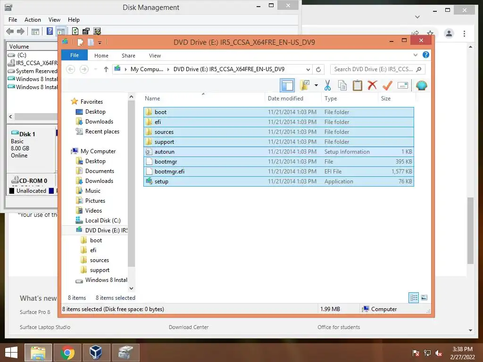This screenshot has width=483, height=362.
Task: Open the address bar history dropdown
Action: coord(308,70)
